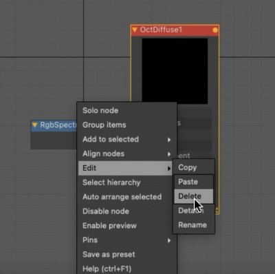Viewport: 275px width, 274px height.
Task: Collapse the RgbSpectrum node triangle
Action: 34,125
